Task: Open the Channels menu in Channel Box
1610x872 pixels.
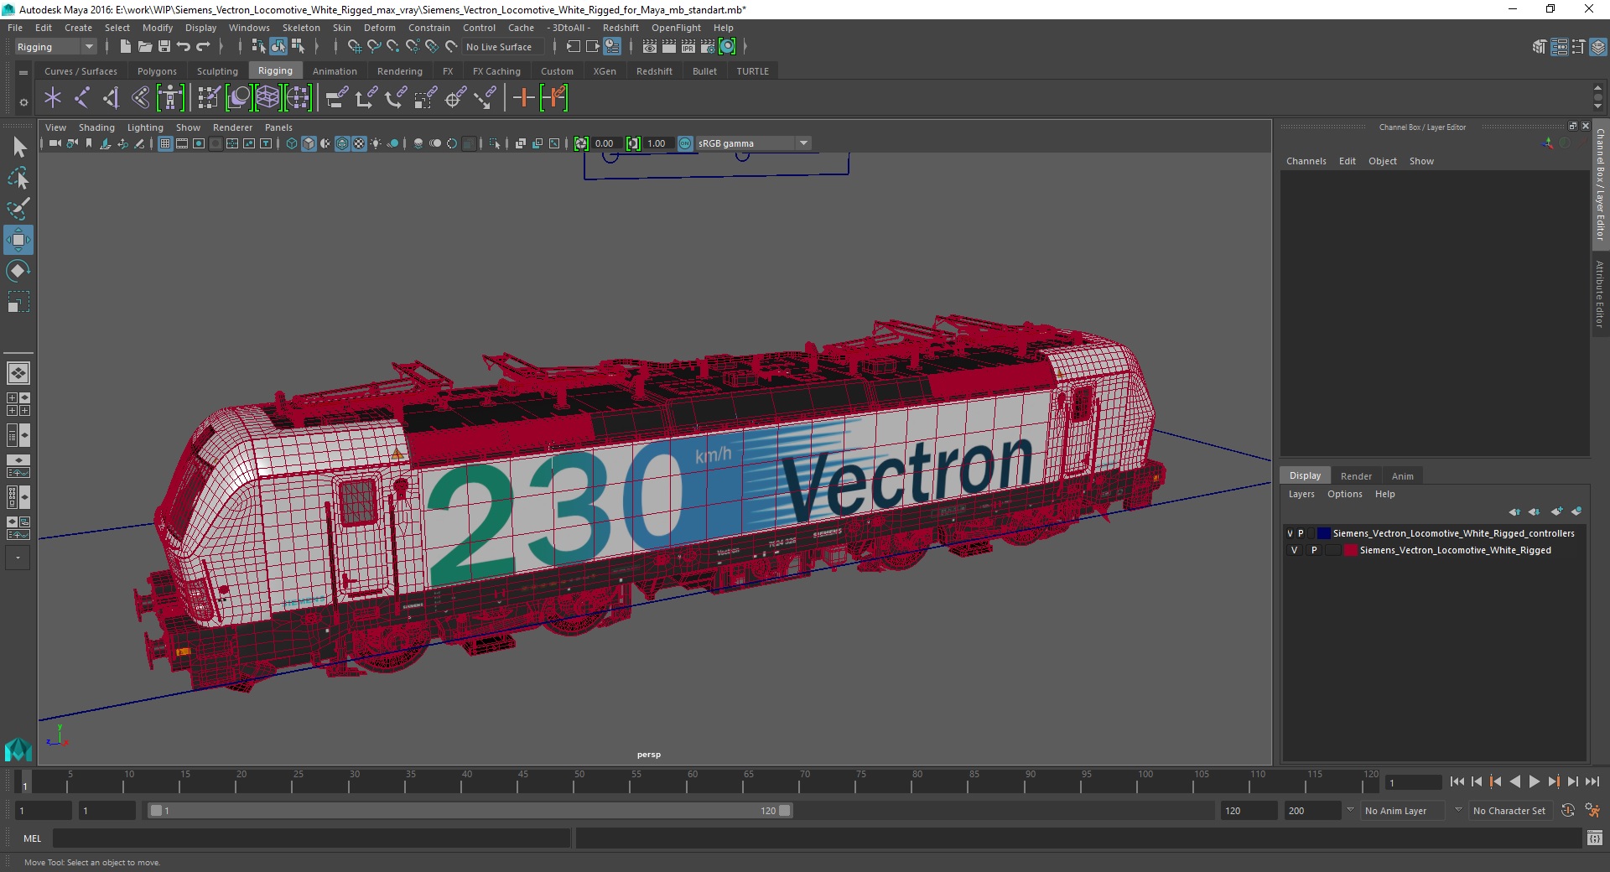Action: (1306, 161)
